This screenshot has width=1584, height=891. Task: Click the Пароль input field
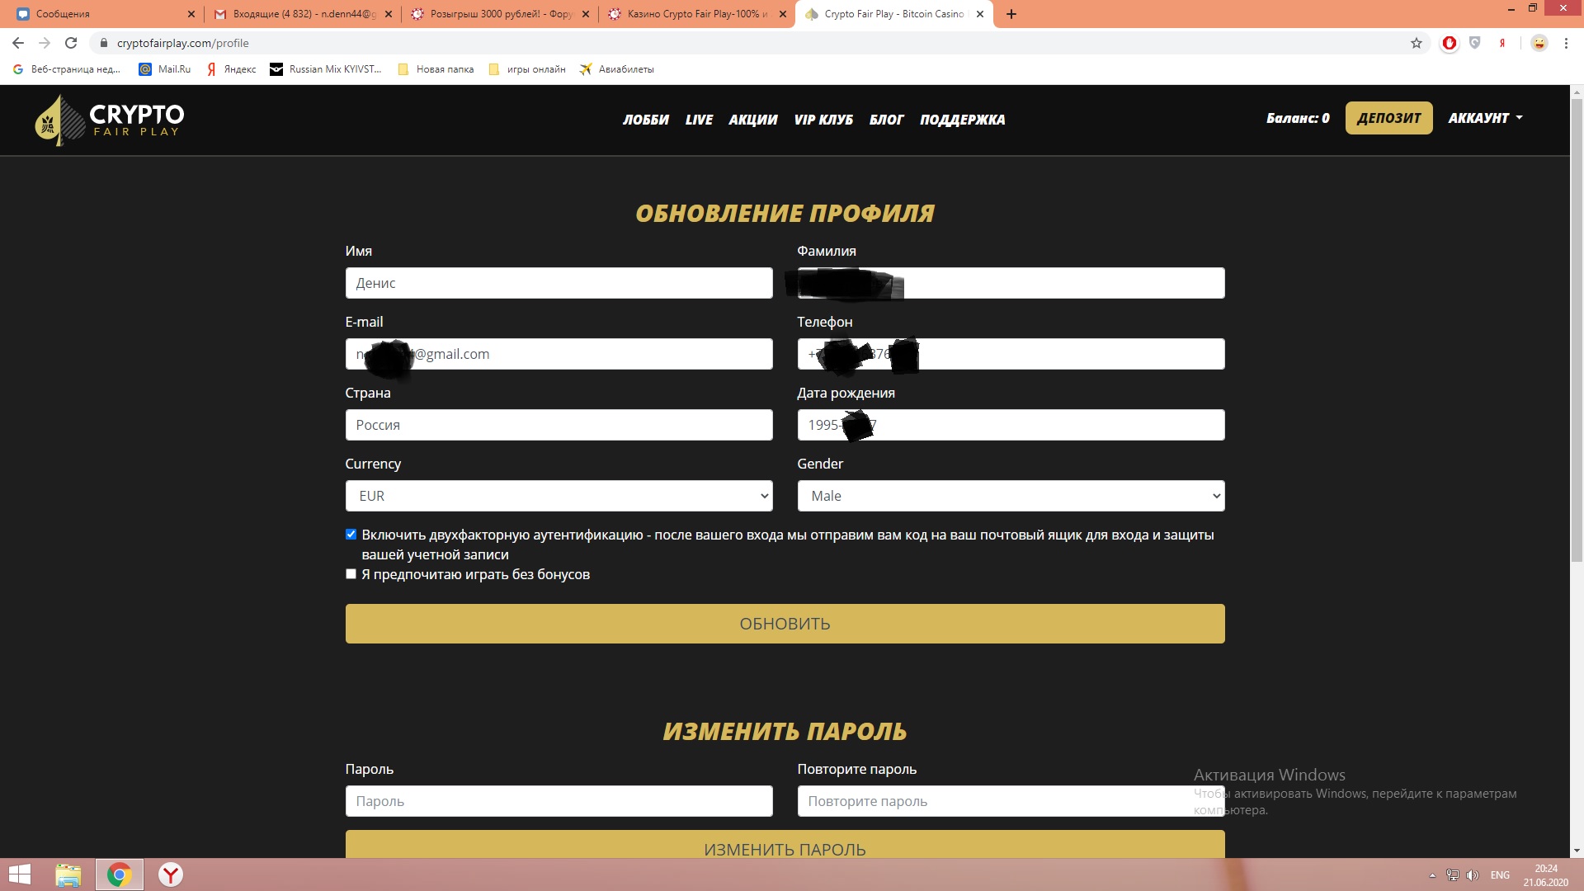click(x=559, y=801)
